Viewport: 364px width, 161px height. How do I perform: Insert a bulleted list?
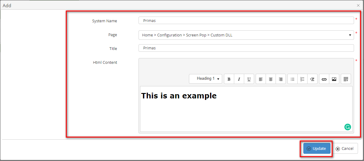pos(292,79)
